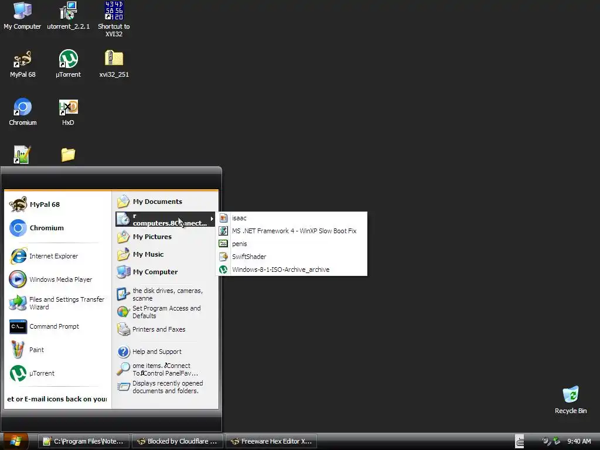Screen dimensions: 600x450
Task: Click 'et or E-mail icons back on your' entry
Action: click(x=57, y=399)
